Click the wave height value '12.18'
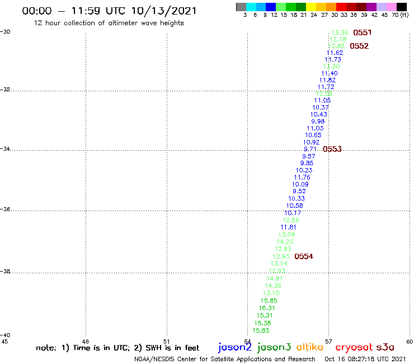Viewport: 414px width, 364px height. pyautogui.click(x=338, y=39)
